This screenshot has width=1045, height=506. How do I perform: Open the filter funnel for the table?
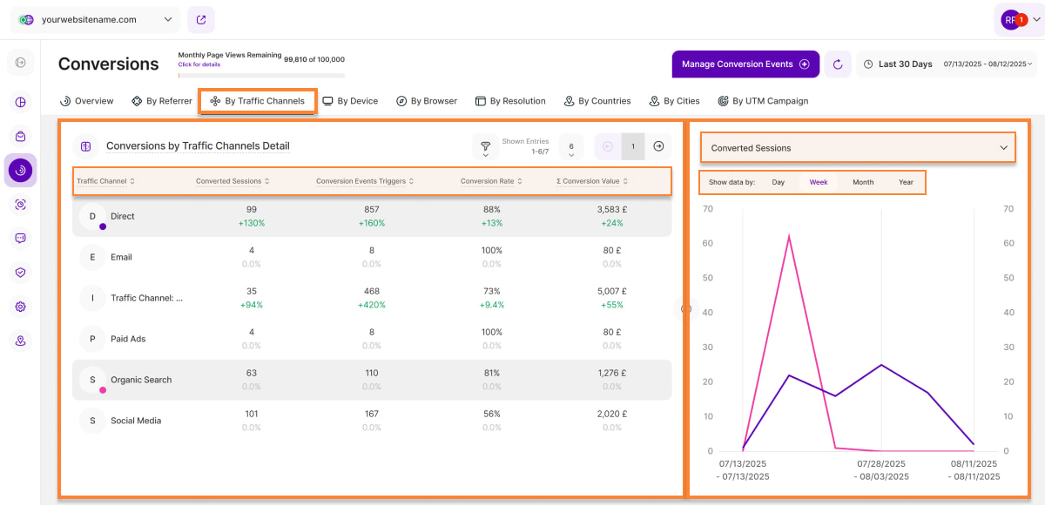(484, 146)
